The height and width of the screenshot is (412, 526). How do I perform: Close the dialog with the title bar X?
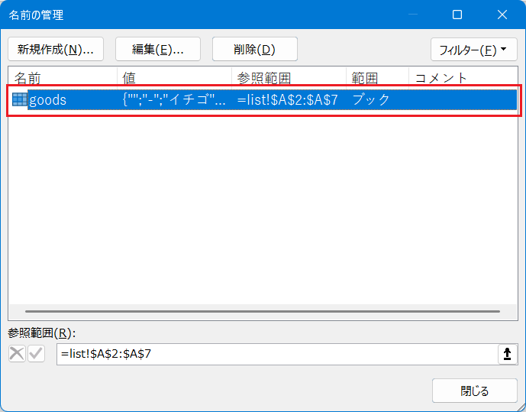(502, 15)
